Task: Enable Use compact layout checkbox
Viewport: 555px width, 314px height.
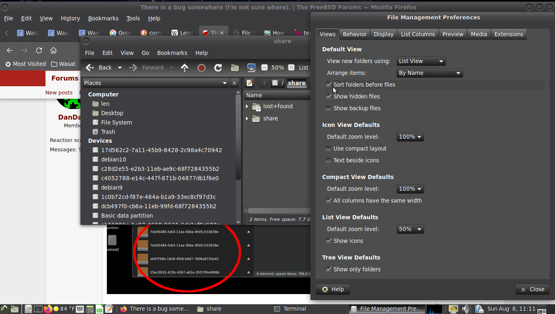Action: click(x=329, y=148)
